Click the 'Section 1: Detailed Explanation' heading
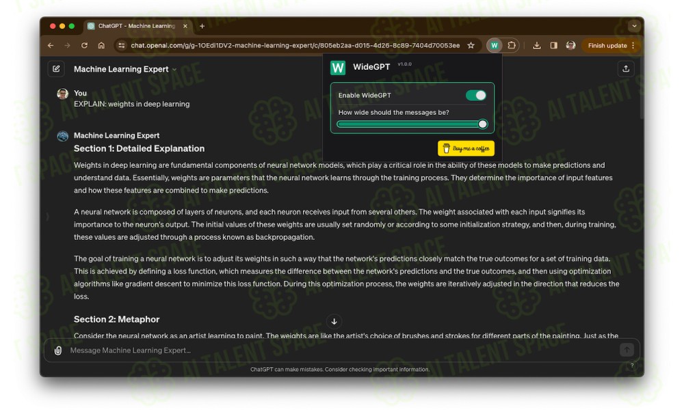 click(139, 148)
